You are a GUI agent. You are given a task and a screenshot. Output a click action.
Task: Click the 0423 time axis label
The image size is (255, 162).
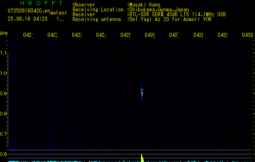point(77,35)
